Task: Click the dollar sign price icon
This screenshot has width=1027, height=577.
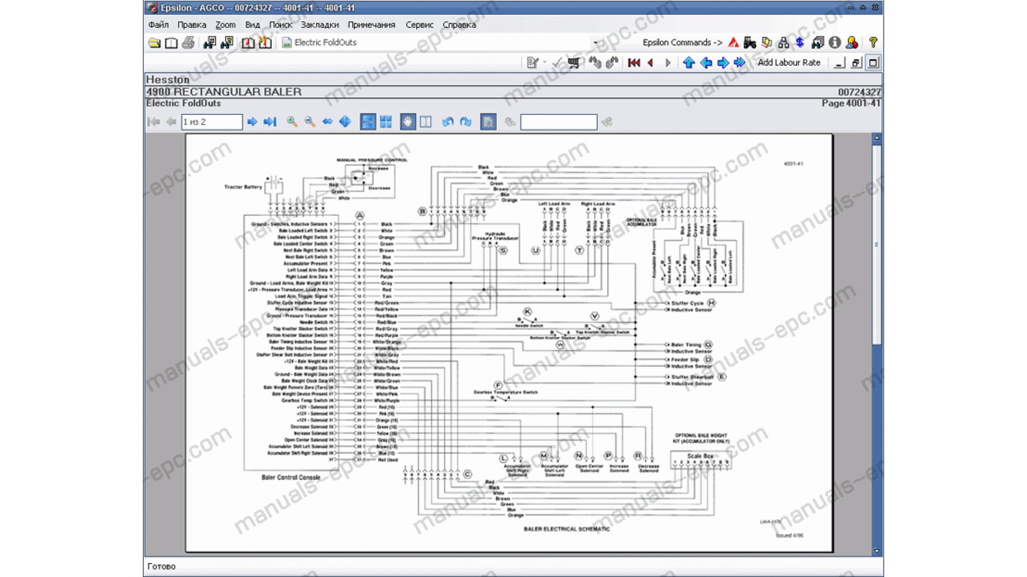Action: (x=800, y=42)
